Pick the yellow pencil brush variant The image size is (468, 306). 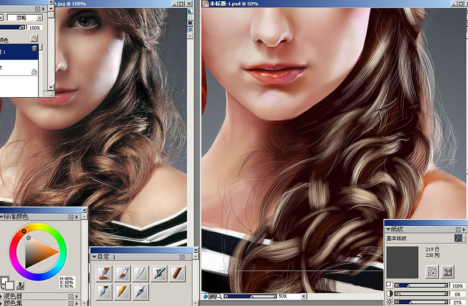click(122, 291)
